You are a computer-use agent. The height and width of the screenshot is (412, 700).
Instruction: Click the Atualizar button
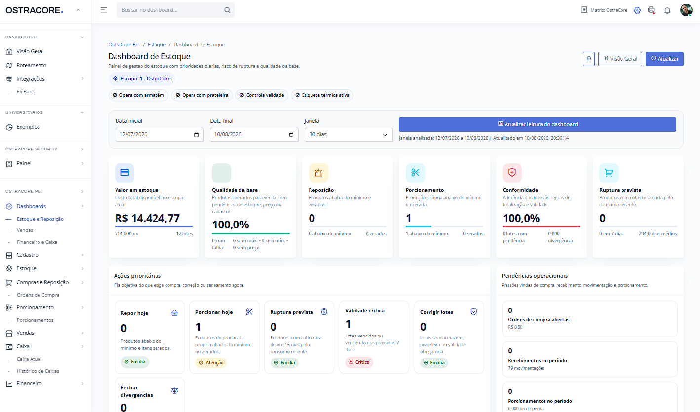pyautogui.click(x=664, y=59)
